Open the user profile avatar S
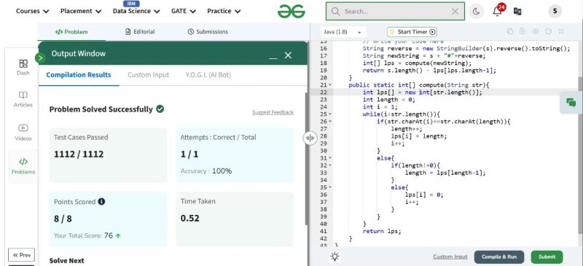The height and width of the screenshot is (266, 583). coord(555,11)
